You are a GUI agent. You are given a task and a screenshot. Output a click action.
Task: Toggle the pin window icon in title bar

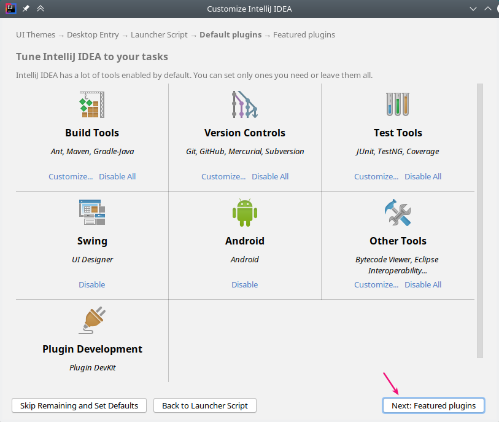pos(26,9)
